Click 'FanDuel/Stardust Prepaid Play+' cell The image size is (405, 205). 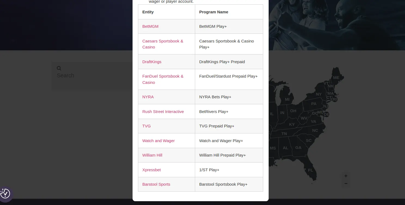229,79
